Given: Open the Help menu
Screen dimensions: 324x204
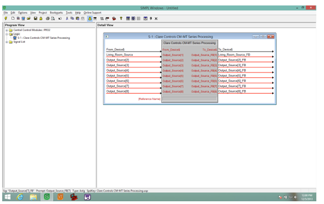Looking at the screenshot, I should pos(78,13).
